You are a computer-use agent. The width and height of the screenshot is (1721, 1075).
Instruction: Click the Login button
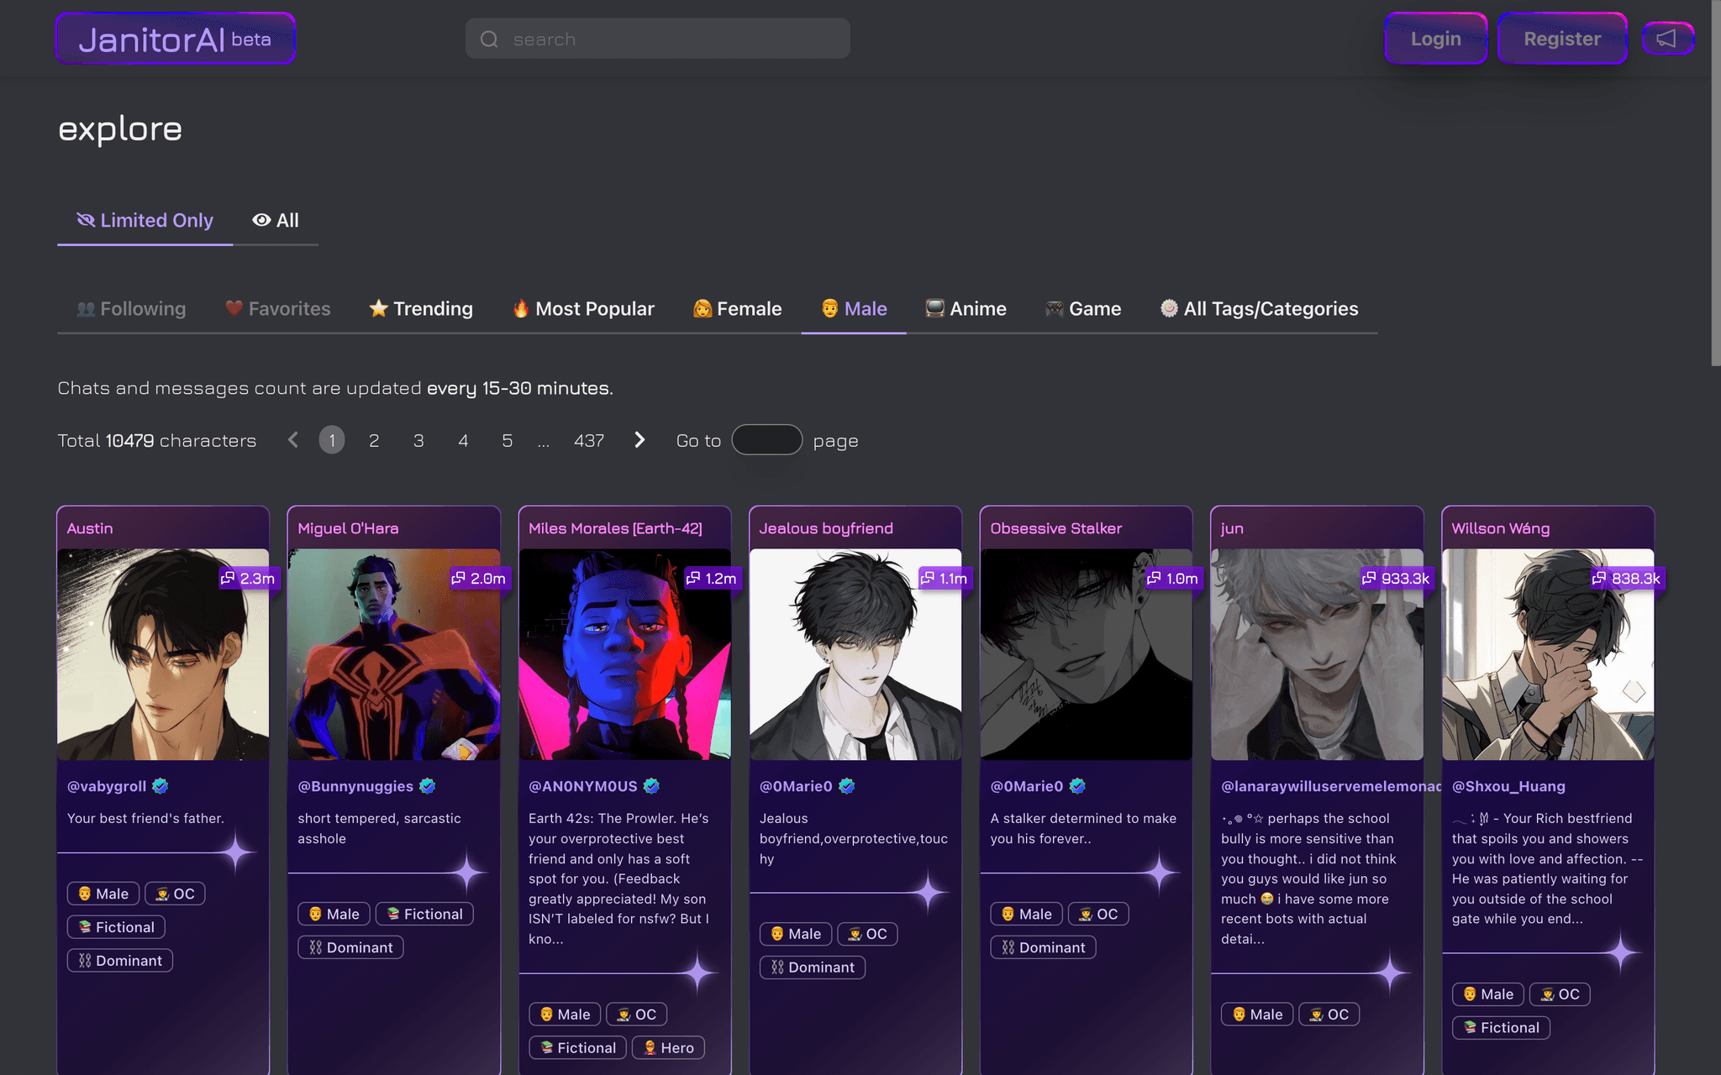click(x=1436, y=39)
